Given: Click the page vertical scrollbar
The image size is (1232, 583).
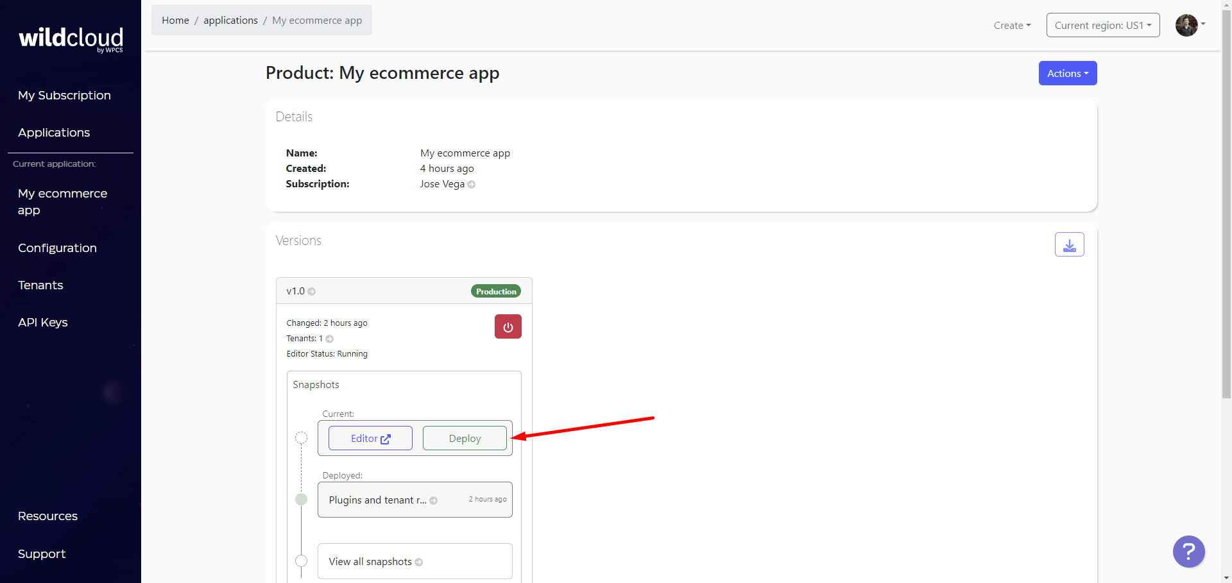Looking at the screenshot, I should (1226, 205).
